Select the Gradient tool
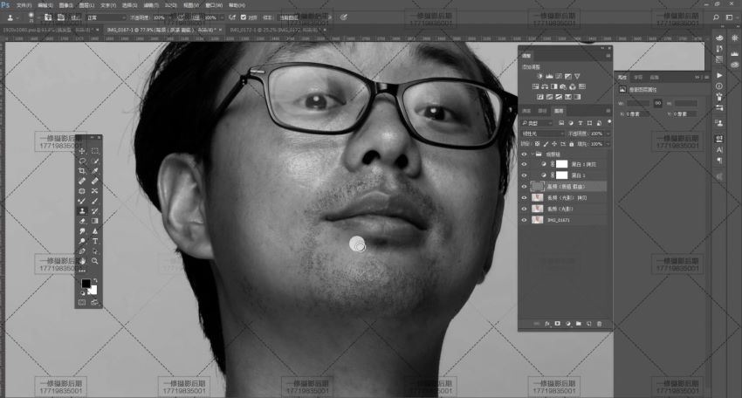 [x=94, y=221]
